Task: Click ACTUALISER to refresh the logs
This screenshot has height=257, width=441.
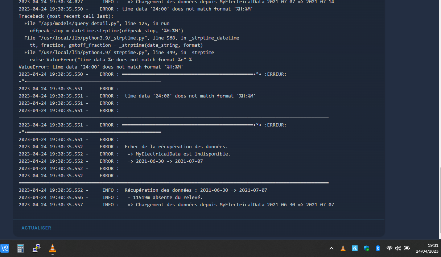Action: pos(36,228)
